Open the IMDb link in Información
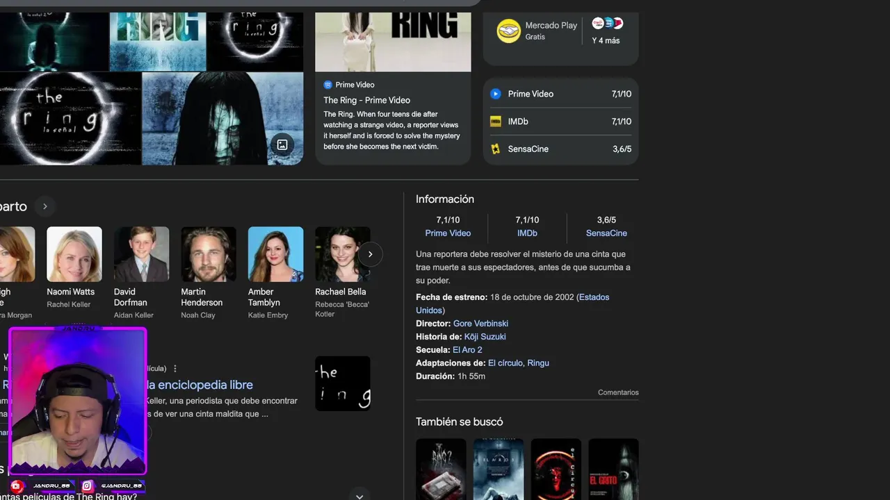The height and width of the screenshot is (500, 890). point(527,233)
